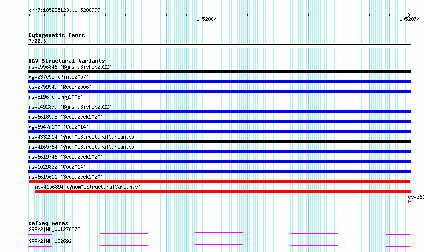Screen dimensions: 424x252
Task: Select the nsv6615611 (Sedlazeck2020) label
Action: [x=66, y=177]
